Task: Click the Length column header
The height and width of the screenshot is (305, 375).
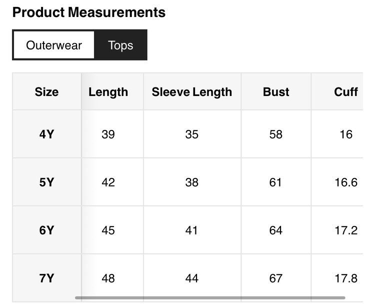Action: [108, 92]
